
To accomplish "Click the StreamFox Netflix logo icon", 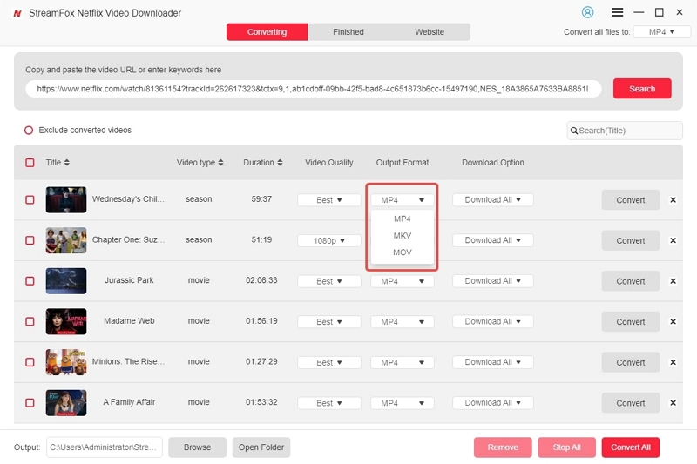I will (x=17, y=13).
